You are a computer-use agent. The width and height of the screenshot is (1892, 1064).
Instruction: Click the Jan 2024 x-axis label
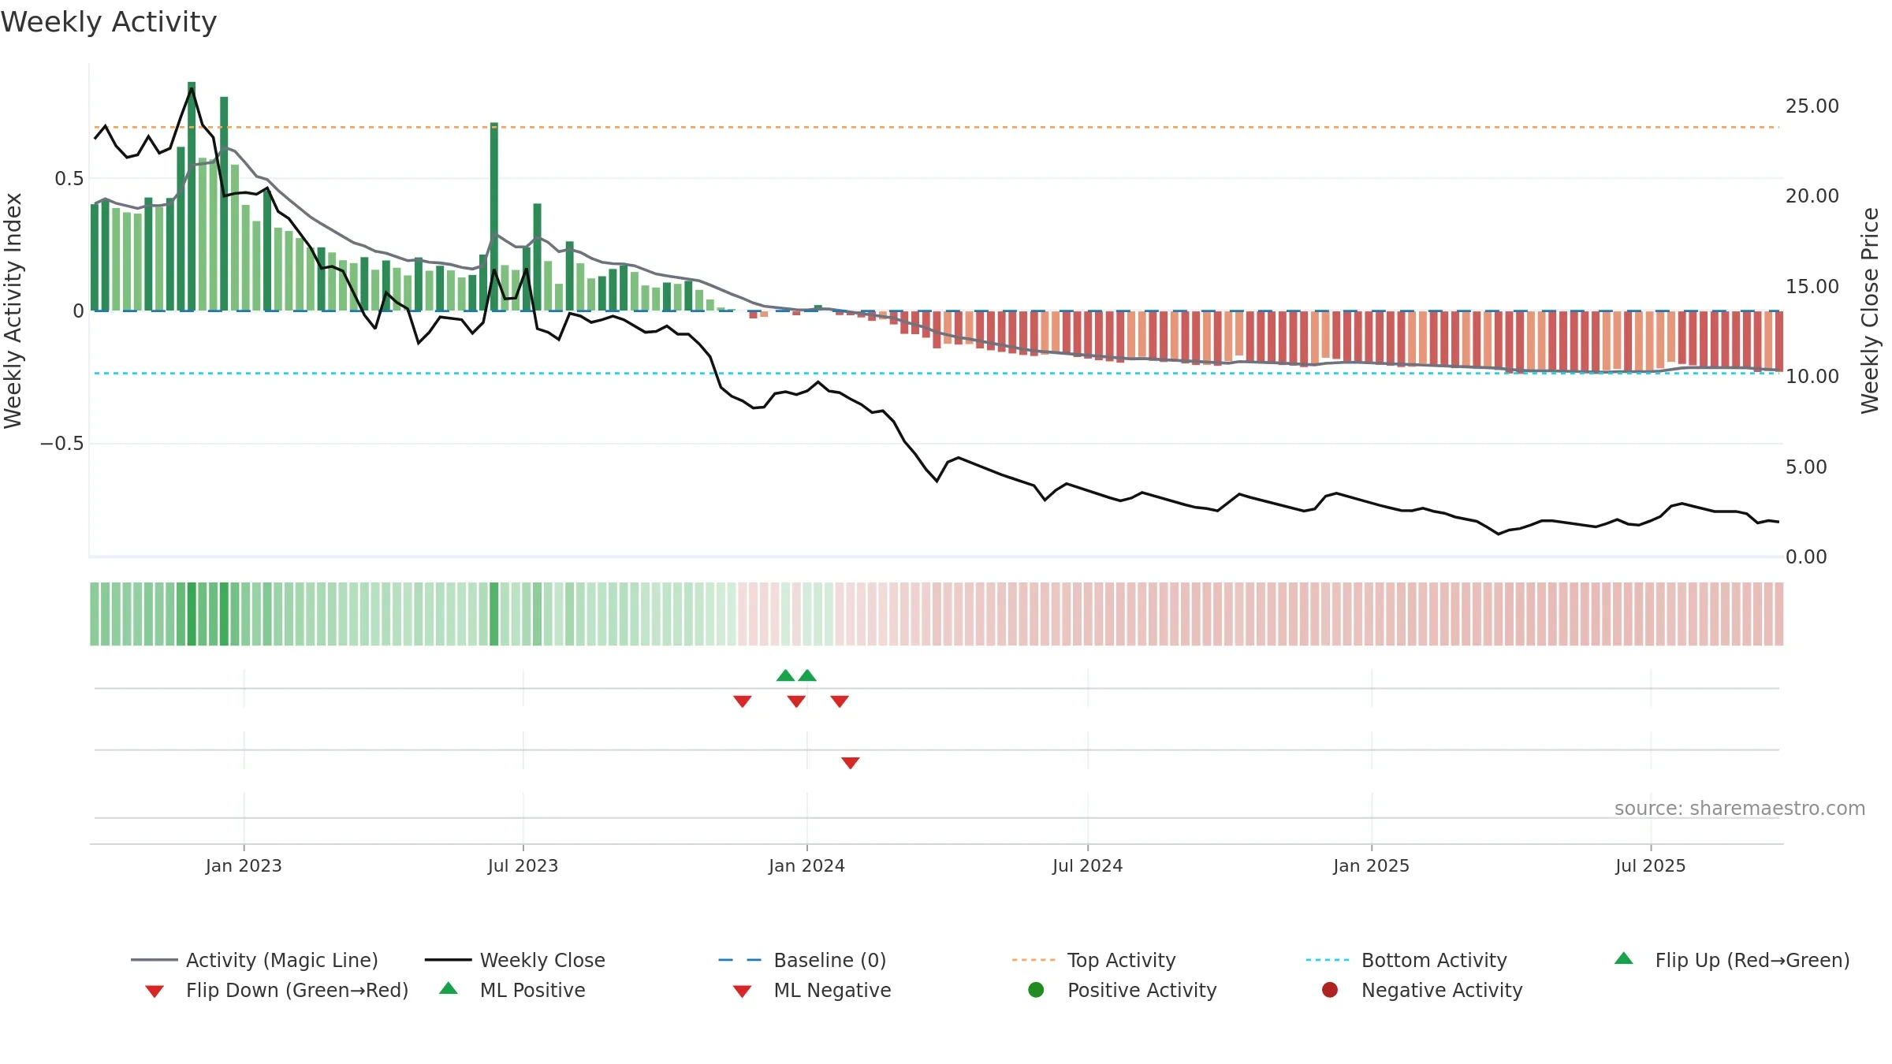(806, 865)
